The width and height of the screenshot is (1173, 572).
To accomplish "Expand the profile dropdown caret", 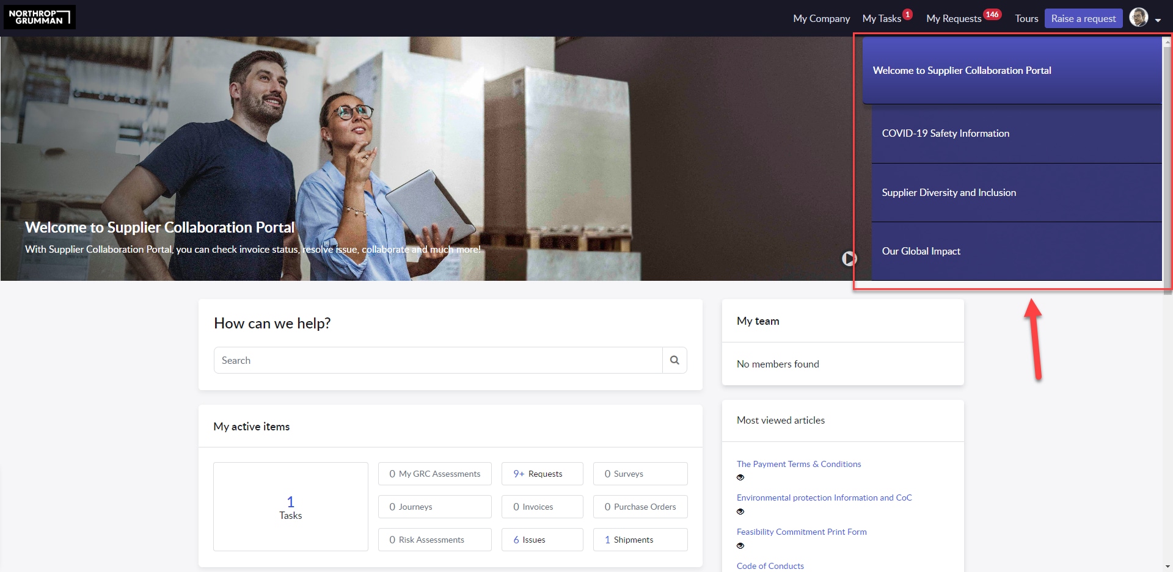I will tap(1158, 19).
